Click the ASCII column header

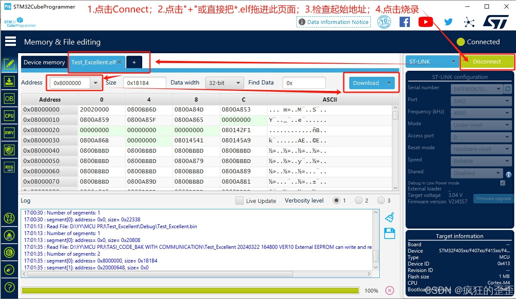[330, 100]
